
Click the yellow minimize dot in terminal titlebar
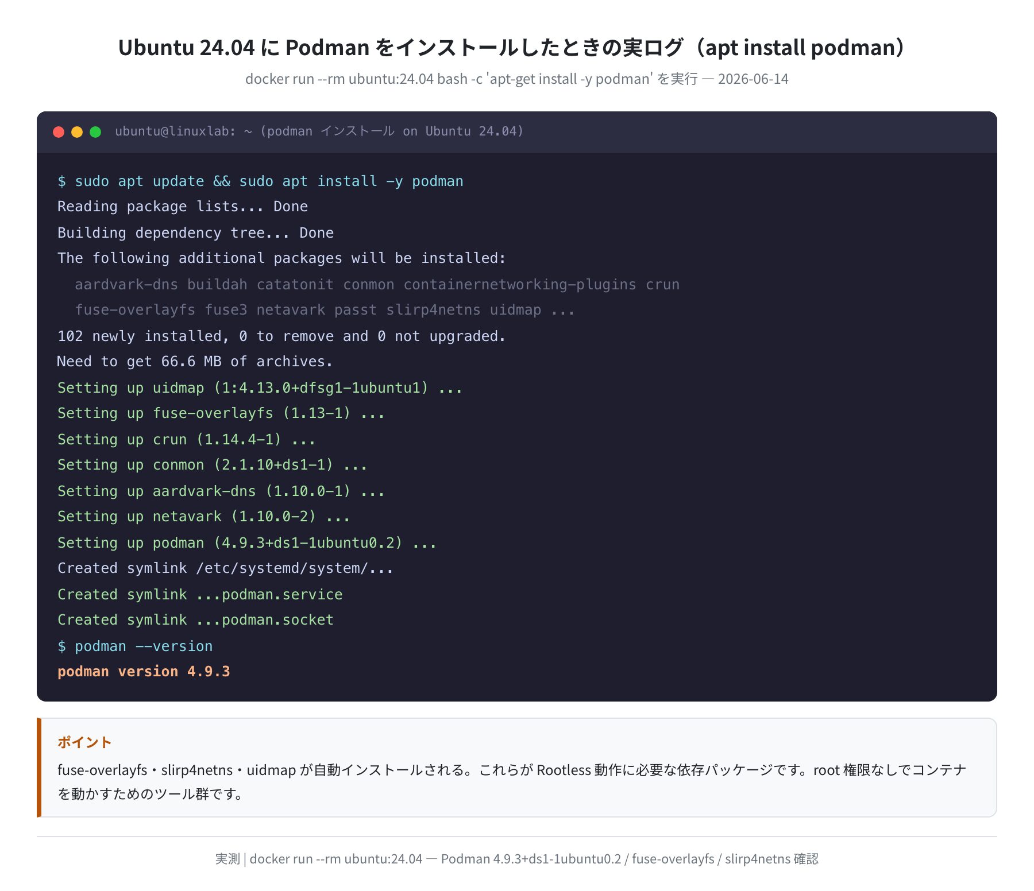pyautogui.click(x=77, y=132)
